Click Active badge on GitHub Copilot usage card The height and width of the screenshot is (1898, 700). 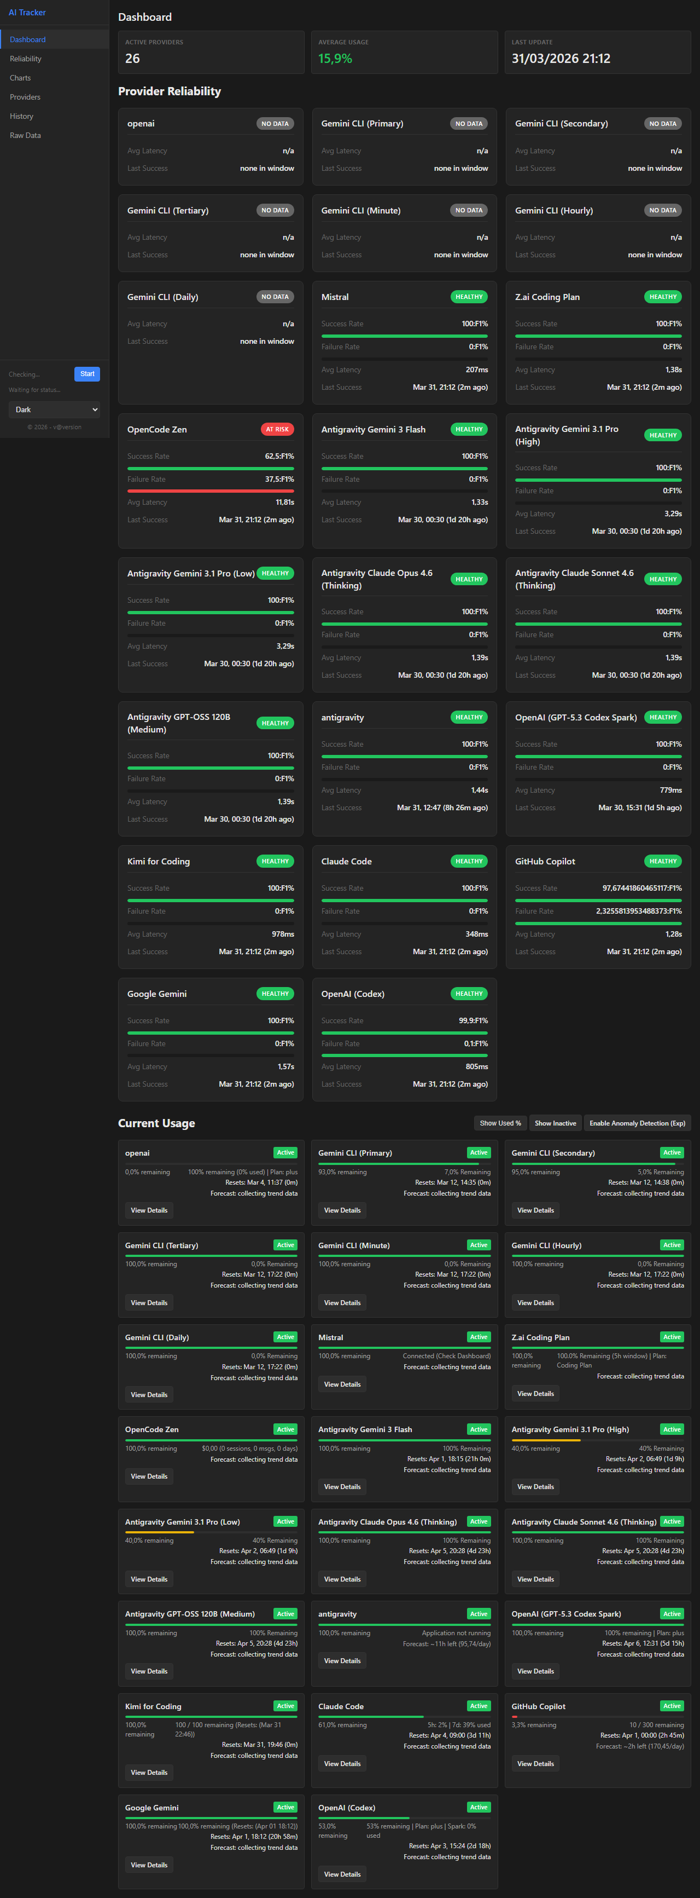[x=672, y=1706]
